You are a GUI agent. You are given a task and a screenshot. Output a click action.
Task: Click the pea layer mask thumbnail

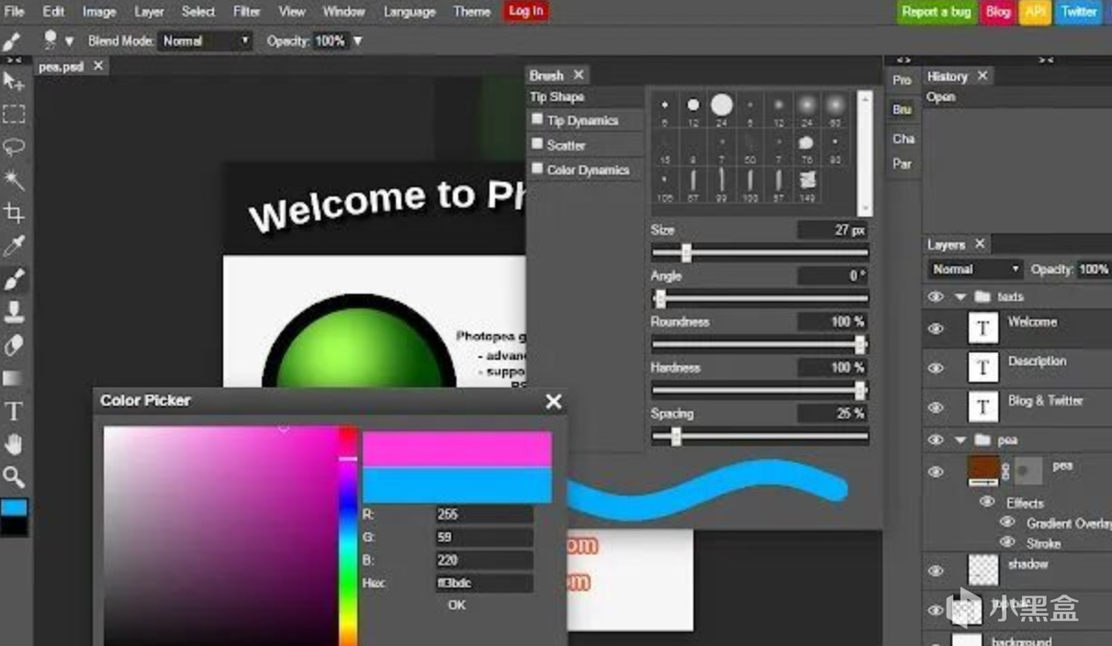[1028, 471]
